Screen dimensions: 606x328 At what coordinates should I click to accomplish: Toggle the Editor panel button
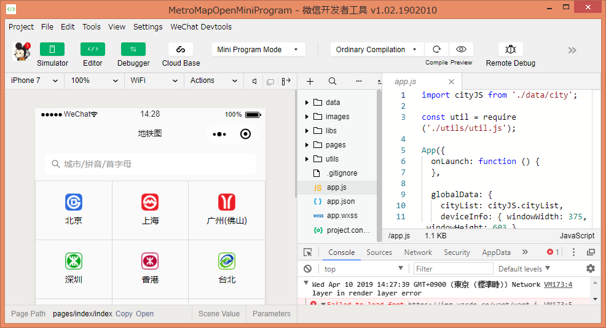(x=93, y=50)
